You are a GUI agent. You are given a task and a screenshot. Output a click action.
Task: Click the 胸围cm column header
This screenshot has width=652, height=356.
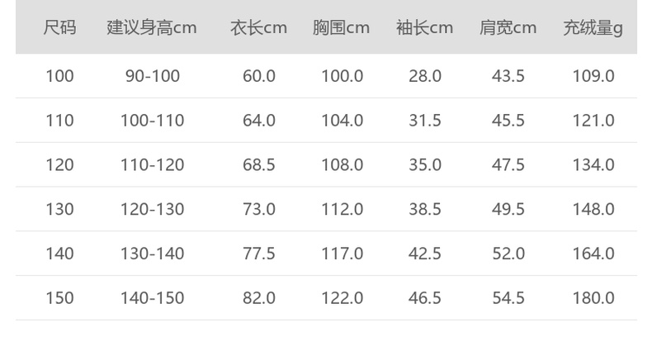pyautogui.click(x=341, y=27)
